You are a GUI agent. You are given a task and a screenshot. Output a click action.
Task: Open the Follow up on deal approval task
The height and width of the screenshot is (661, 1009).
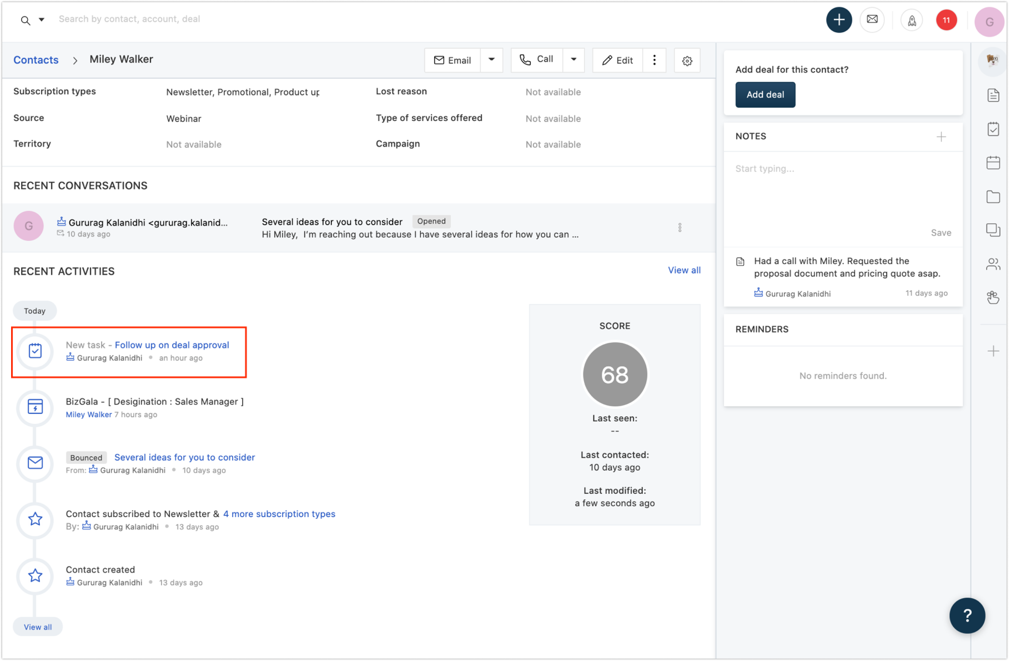(x=172, y=345)
